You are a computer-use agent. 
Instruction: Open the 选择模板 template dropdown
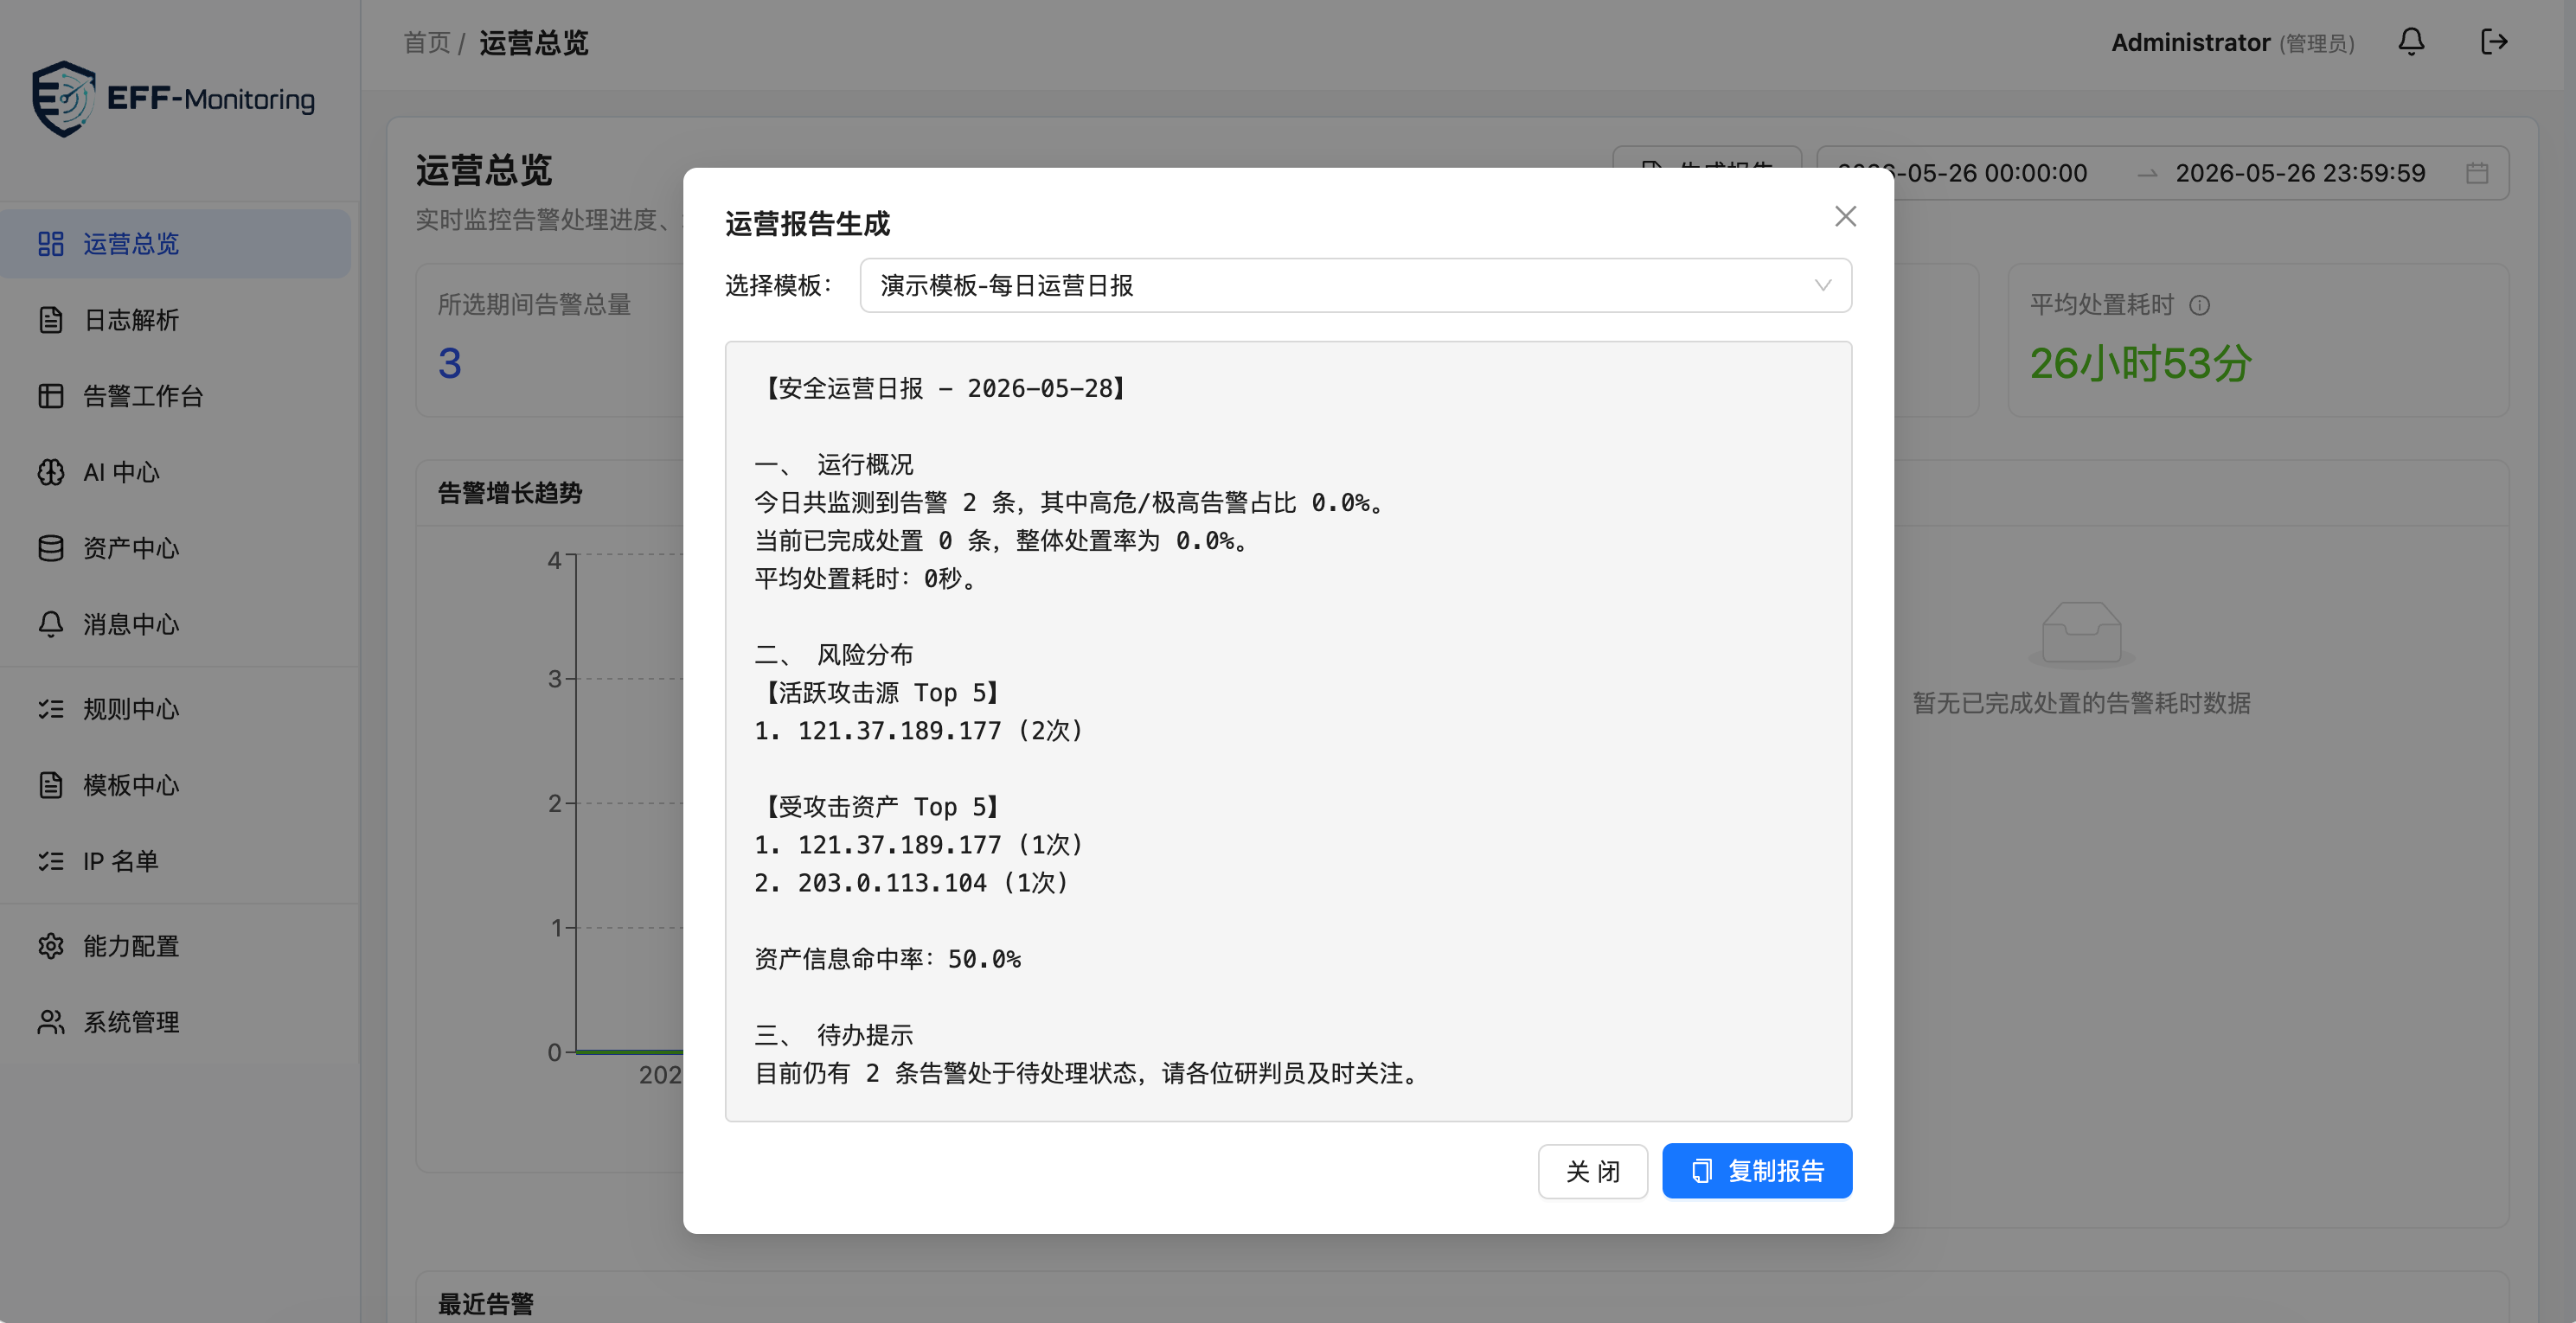point(1355,286)
